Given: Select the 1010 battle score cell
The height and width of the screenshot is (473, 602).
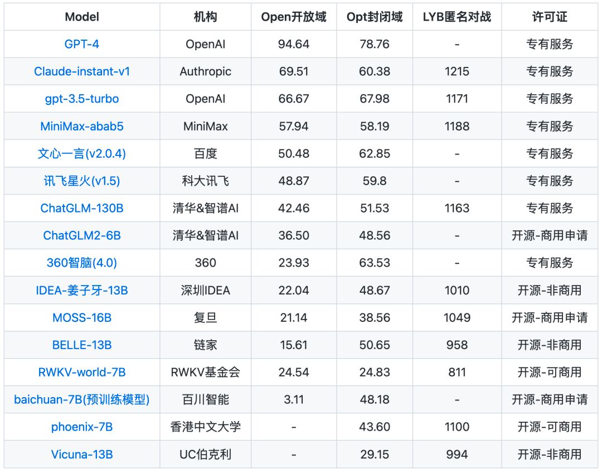Looking at the screenshot, I should (x=457, y=290).
